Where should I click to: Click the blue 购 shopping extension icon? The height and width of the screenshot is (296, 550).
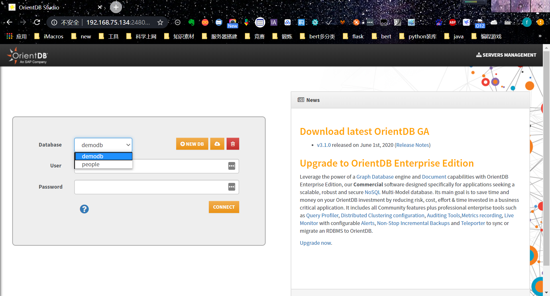(301, 22)
